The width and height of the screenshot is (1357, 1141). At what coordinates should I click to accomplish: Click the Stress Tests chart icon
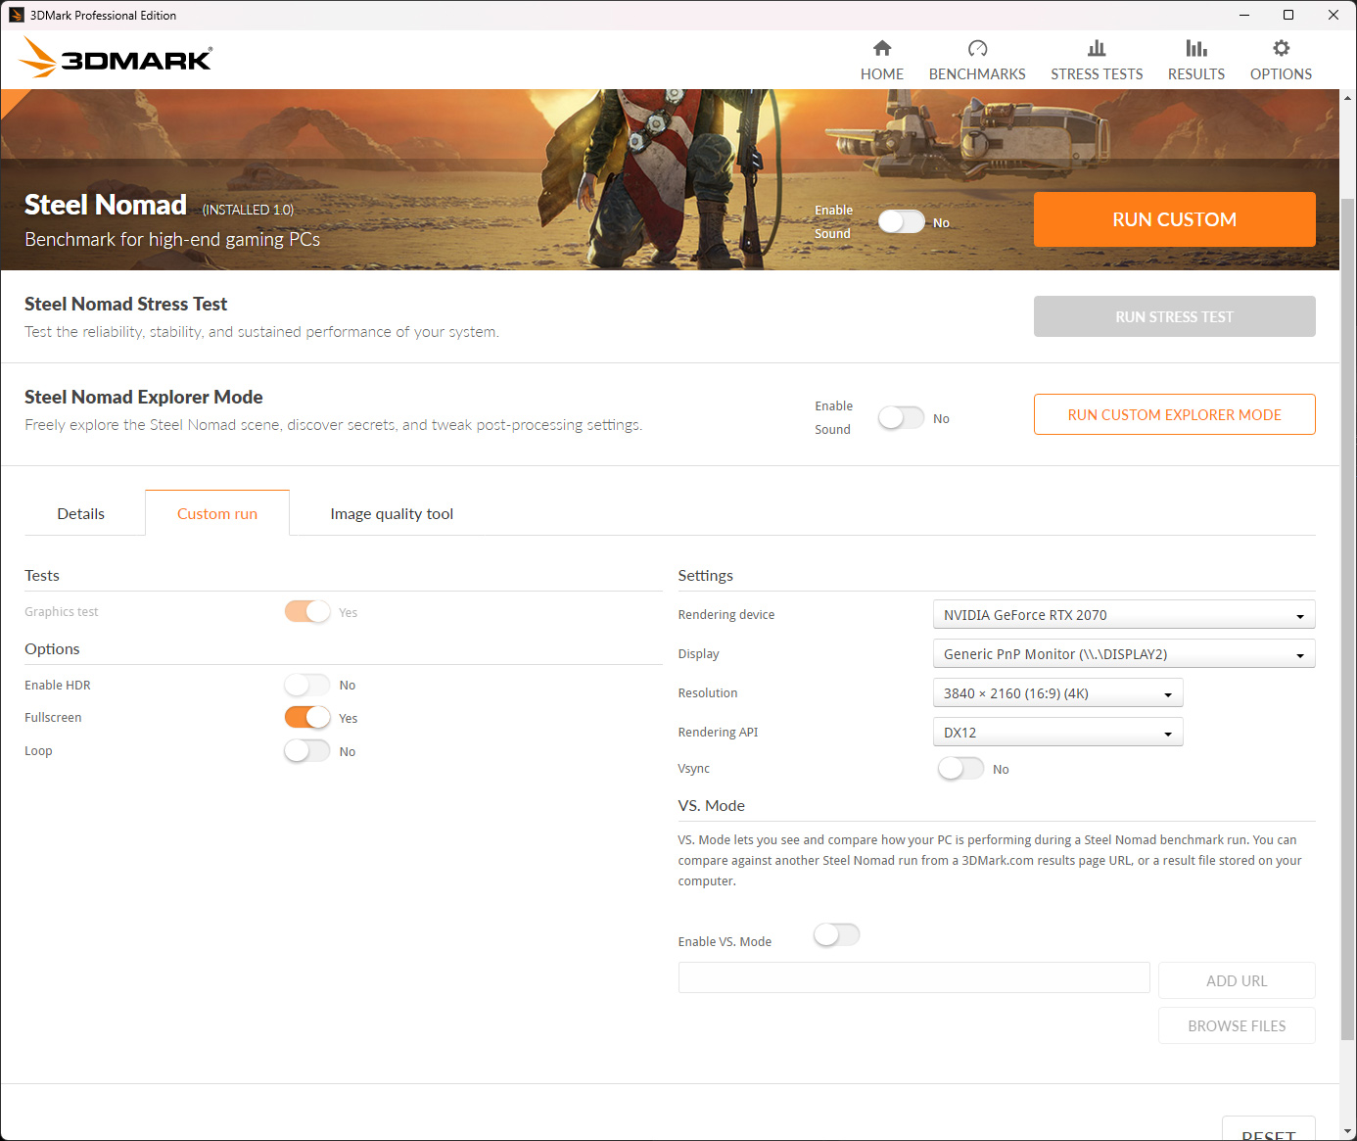pyautogui.click(x=1097, y=48)
